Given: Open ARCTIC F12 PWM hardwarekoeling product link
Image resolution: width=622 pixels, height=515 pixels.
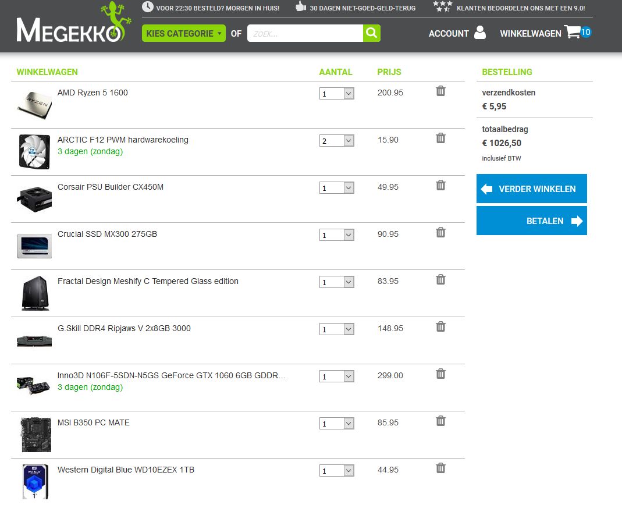Looking at the screenshot, I should click(x=123, y=140).
